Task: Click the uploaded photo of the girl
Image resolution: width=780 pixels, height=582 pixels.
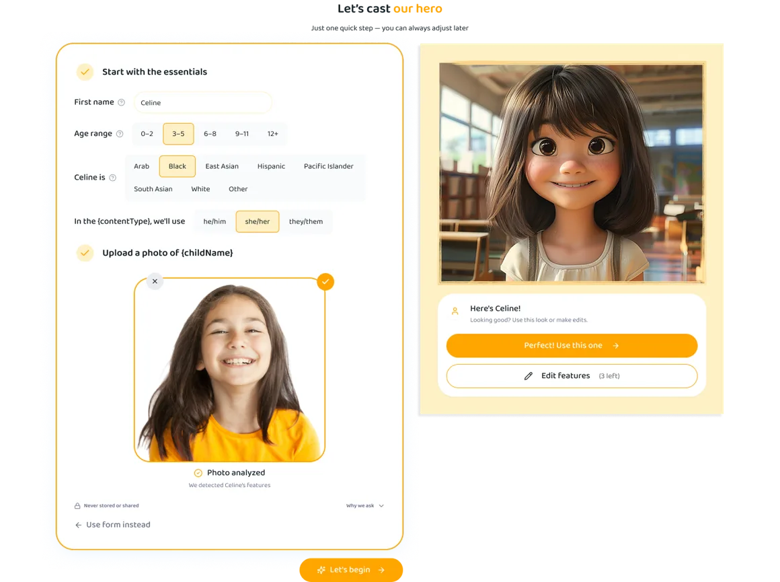Action: 229,370
